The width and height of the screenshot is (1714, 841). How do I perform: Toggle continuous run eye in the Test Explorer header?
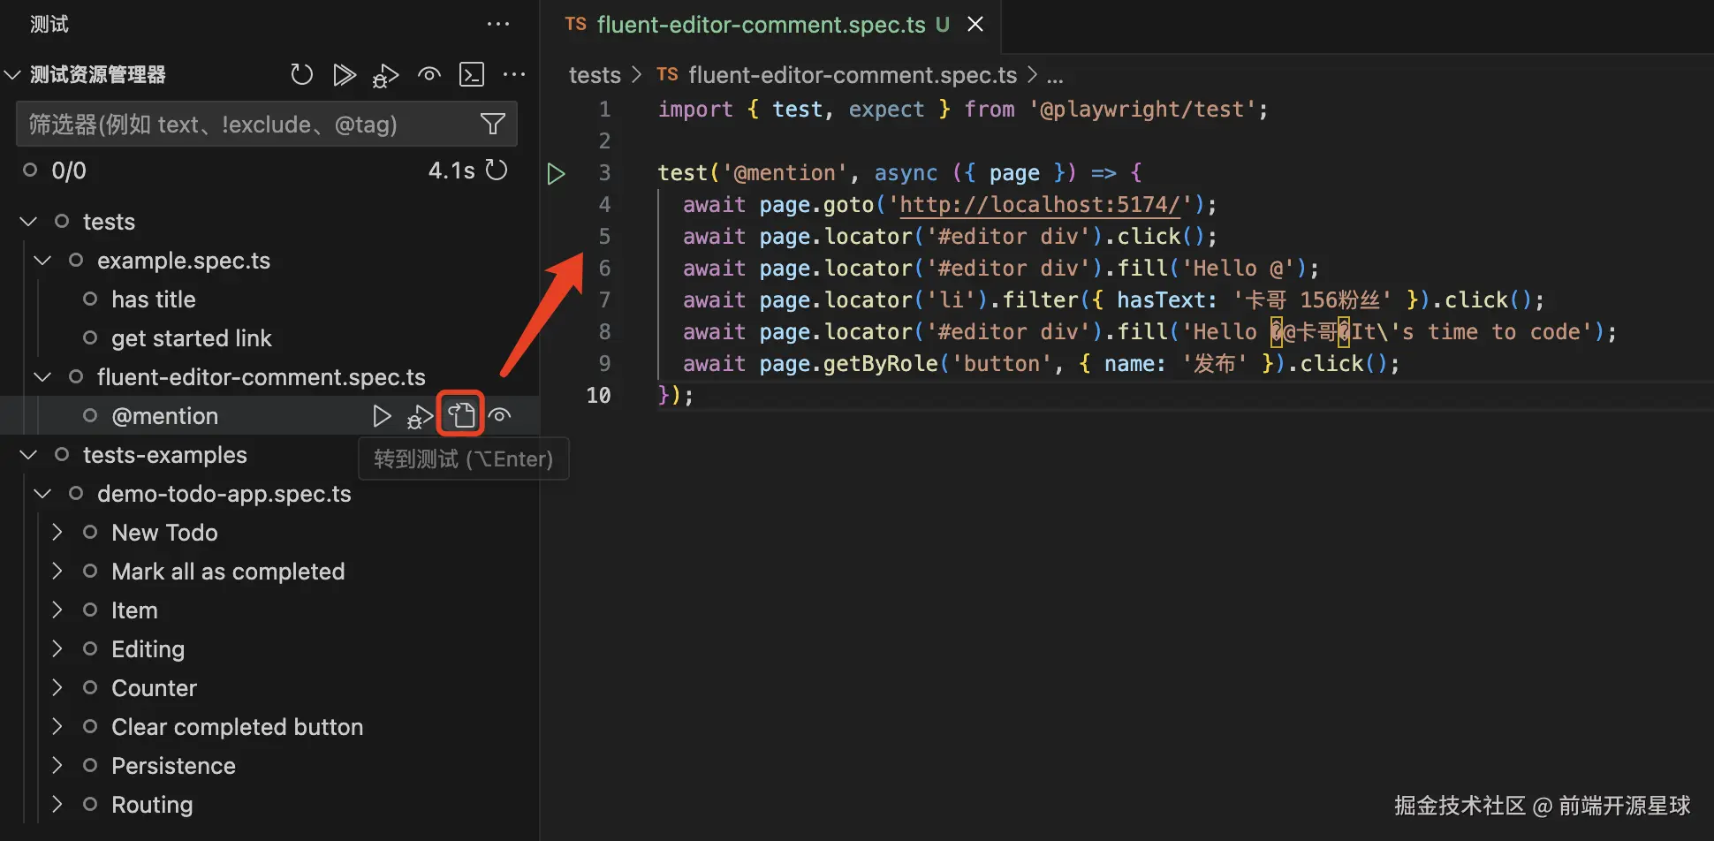click(x=429, y=75)
